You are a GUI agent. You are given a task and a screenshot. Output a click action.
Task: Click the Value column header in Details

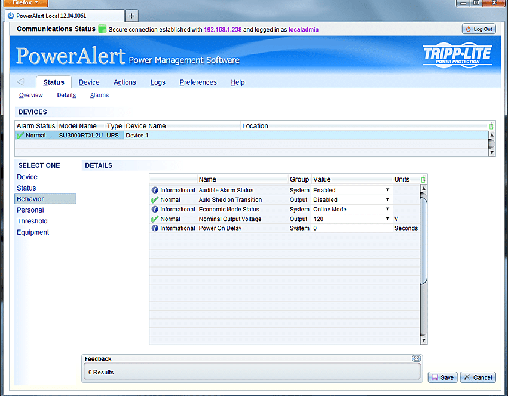[x=352, y=179]
